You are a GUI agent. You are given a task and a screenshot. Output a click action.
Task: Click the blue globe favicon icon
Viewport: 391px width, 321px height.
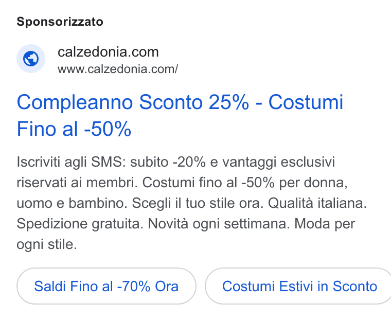click(31, 59)
